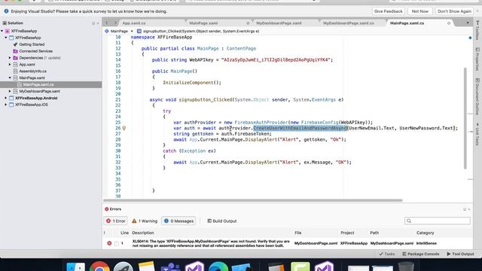Switch to the MyDashboardPage.xaml.cs tab
The image size is (482, 271).
pos(349,23)
